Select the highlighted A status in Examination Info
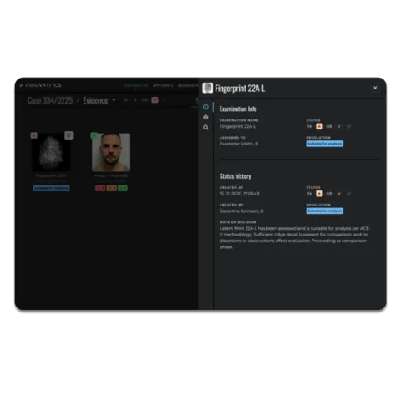 [319, 126]
